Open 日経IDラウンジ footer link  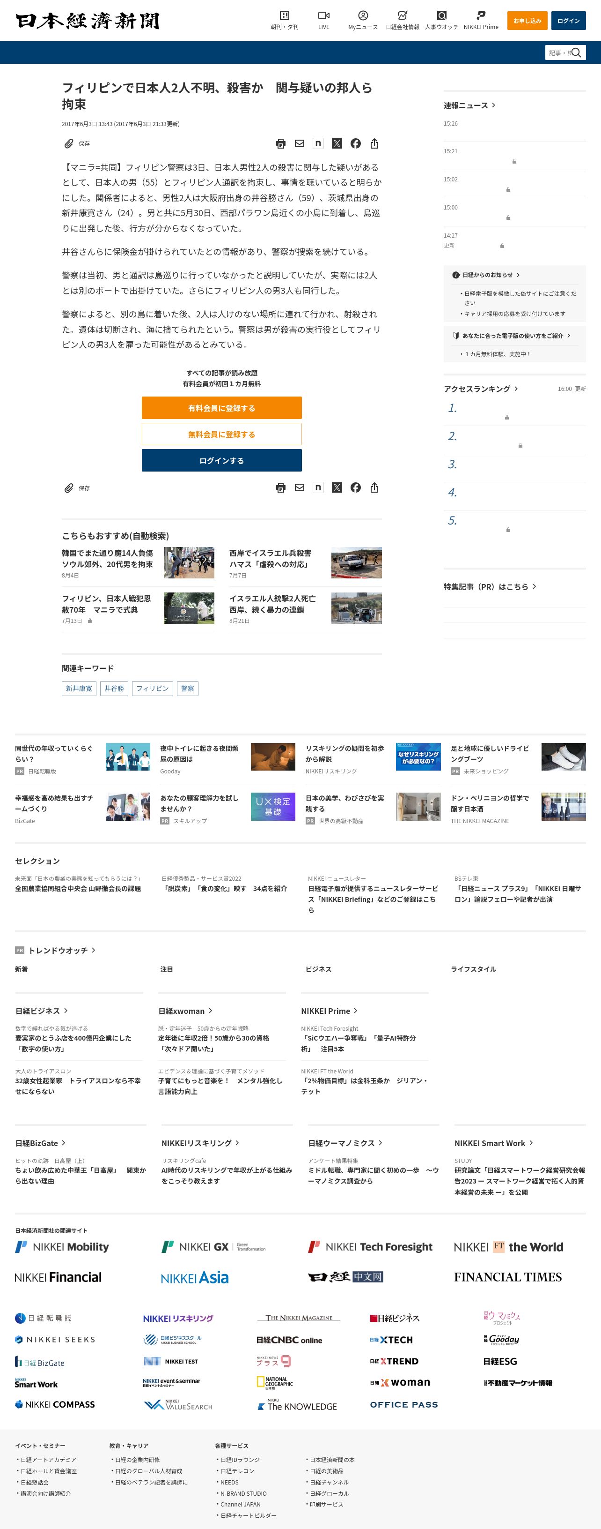[x=240, y=1460]
